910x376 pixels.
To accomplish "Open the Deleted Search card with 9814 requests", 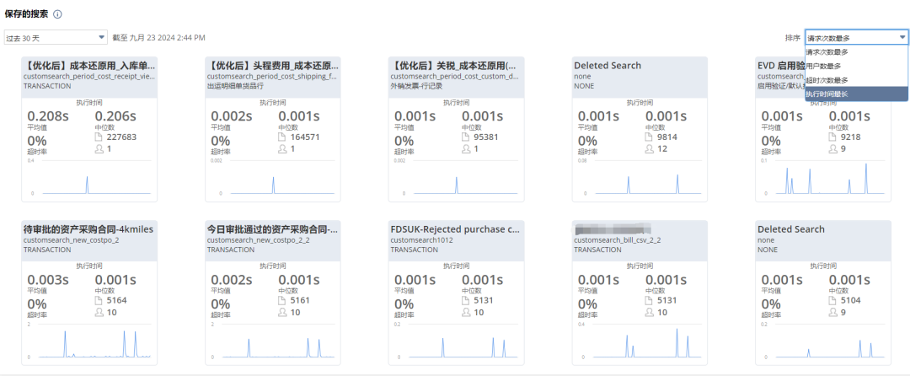I will (x=608, y=66).
